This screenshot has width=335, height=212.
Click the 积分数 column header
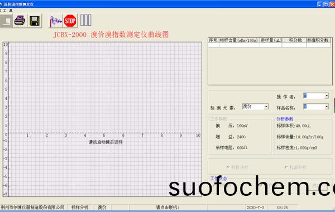click(x=294, y=40)
